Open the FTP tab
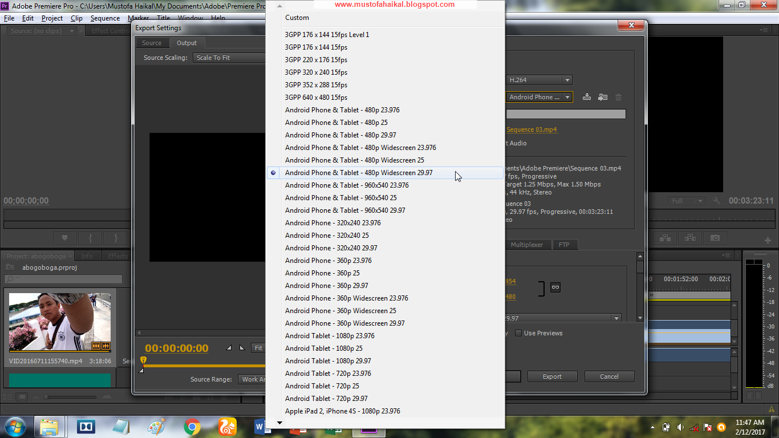The width and height of the screenshot is (779, 438). tap(564, 245)
